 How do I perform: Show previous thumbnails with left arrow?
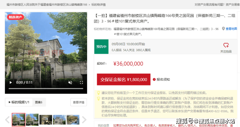click(8, 120)
